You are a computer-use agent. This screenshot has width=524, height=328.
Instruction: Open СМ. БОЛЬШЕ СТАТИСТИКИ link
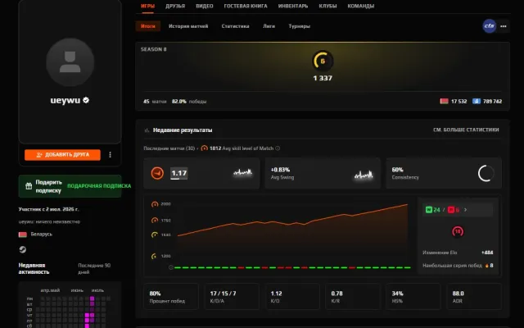click(x=466, y=130)
